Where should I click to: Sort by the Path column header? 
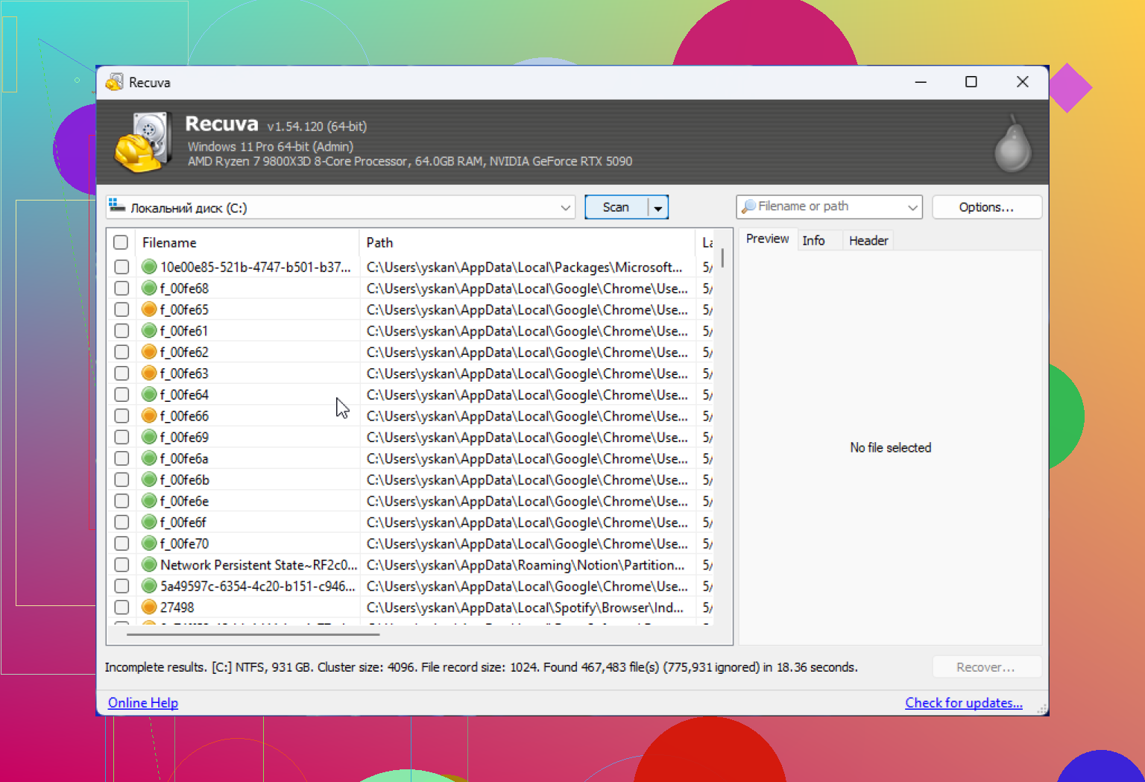[x=526, y=242]
